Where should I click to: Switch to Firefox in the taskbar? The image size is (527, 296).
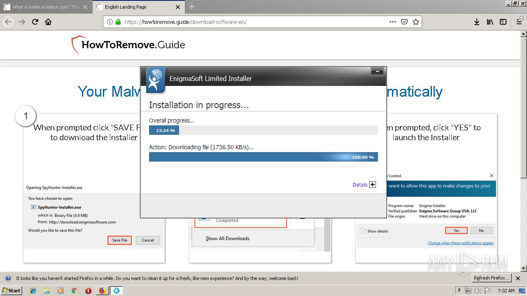[x=102, y=291]
